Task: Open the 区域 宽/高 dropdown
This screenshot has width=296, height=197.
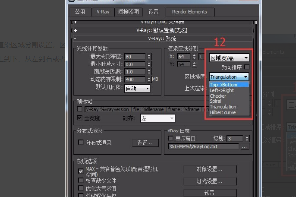Action: (x=229, y=58)
